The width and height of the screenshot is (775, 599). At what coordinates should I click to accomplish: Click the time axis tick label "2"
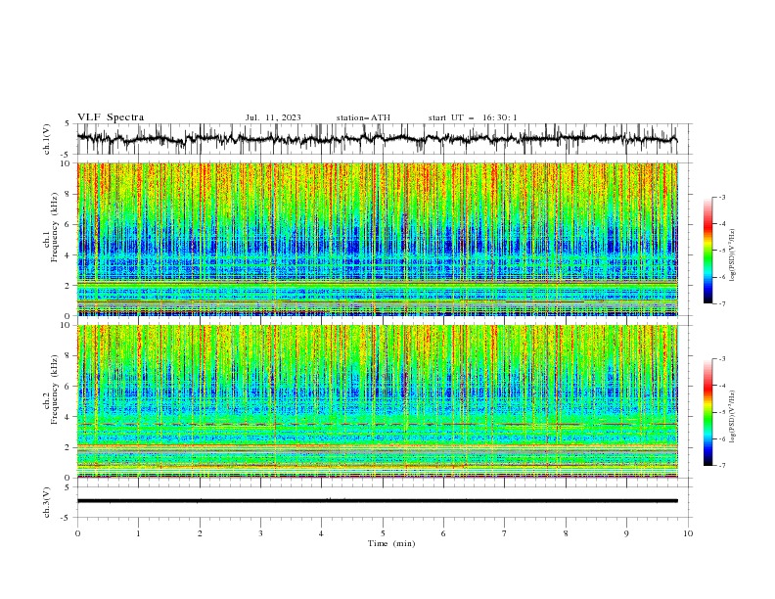200,533
